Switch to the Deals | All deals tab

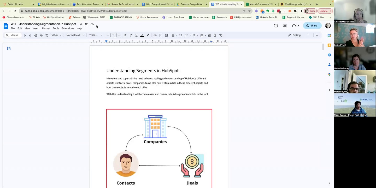coord(18,4)
